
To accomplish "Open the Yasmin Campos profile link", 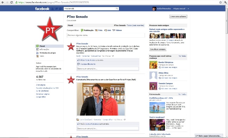I will pos(166,83).
